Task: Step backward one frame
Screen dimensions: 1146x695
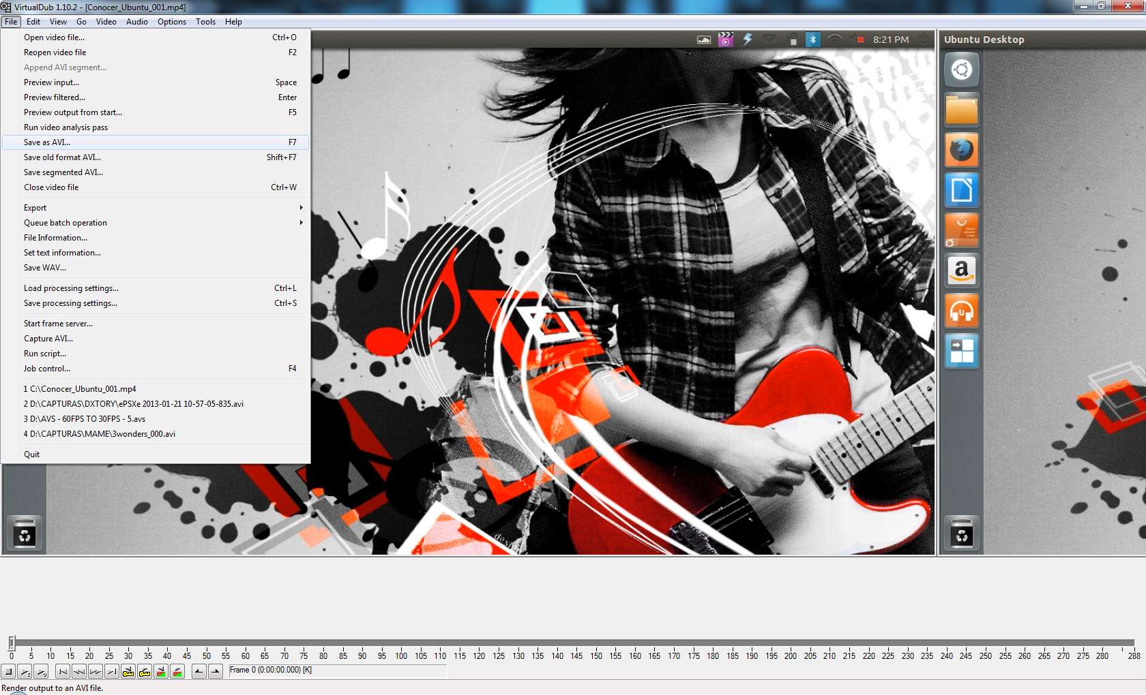Action: [79, 672]
